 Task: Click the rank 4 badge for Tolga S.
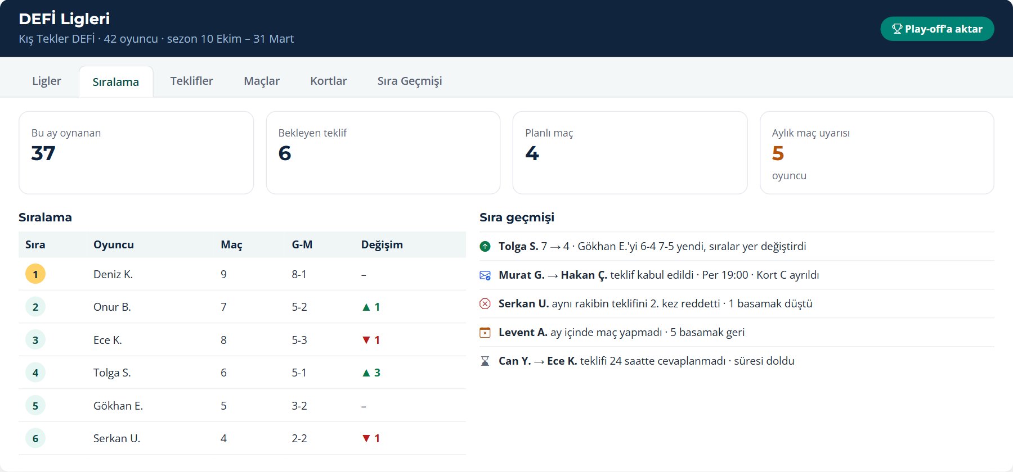35,373
